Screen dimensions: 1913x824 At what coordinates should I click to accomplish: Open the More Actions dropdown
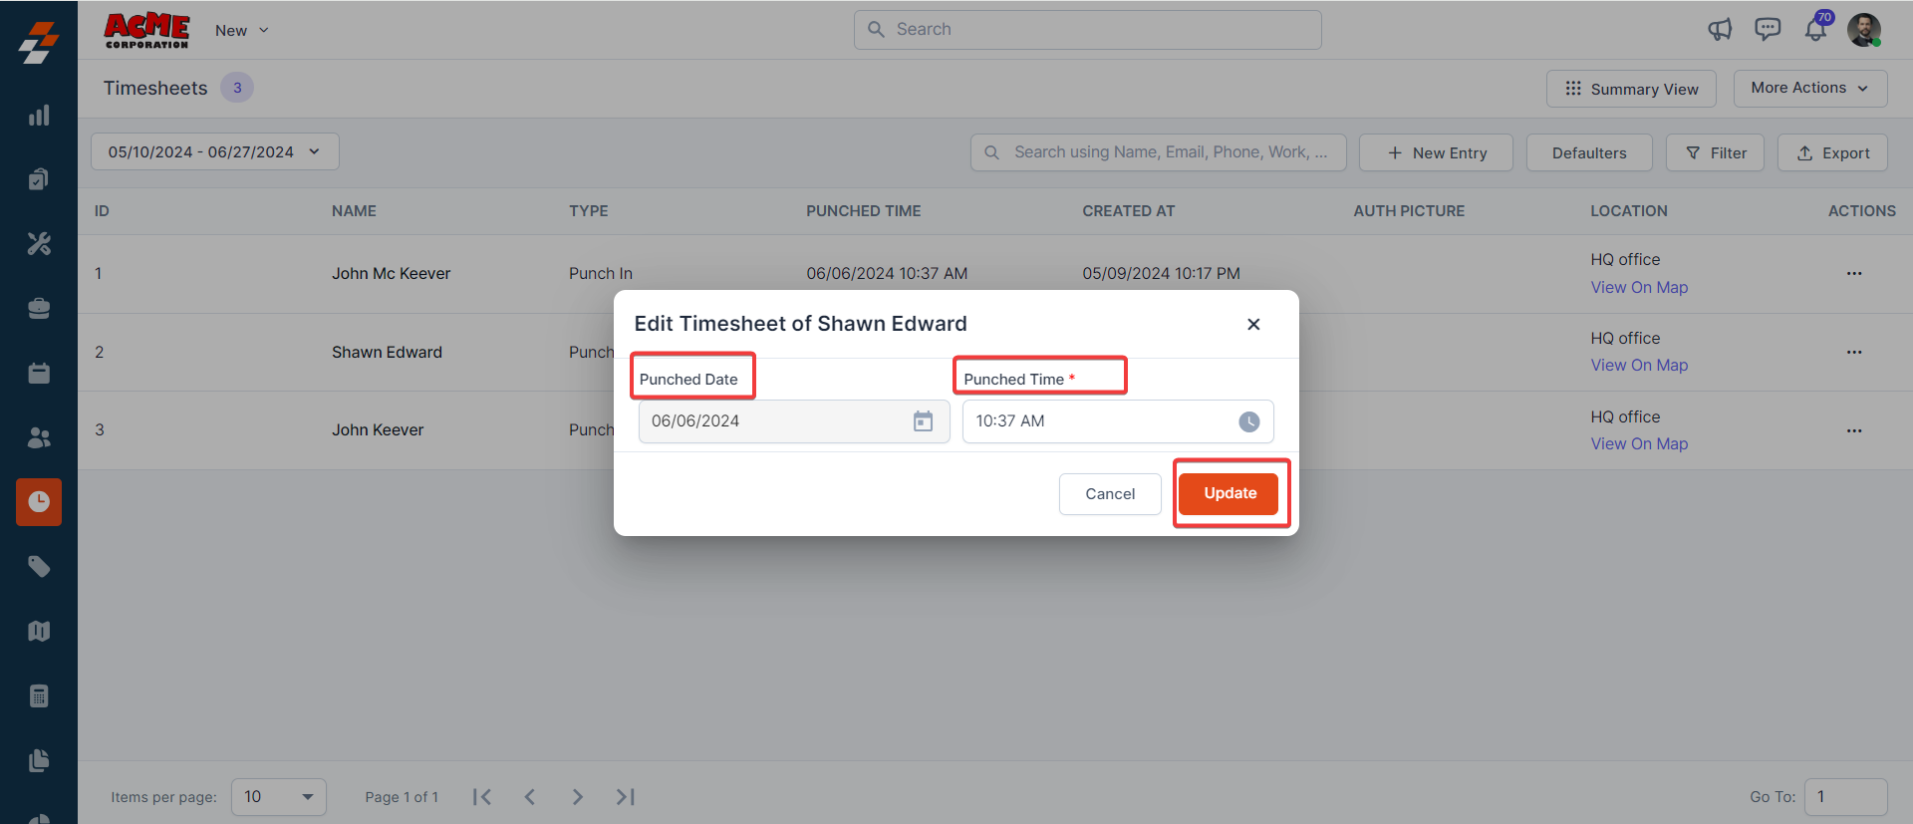pos(1809,88)
